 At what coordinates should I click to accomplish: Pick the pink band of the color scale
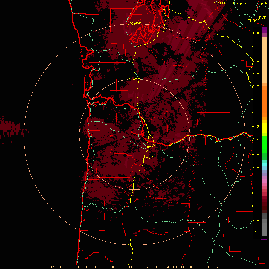tap(264, 181)
